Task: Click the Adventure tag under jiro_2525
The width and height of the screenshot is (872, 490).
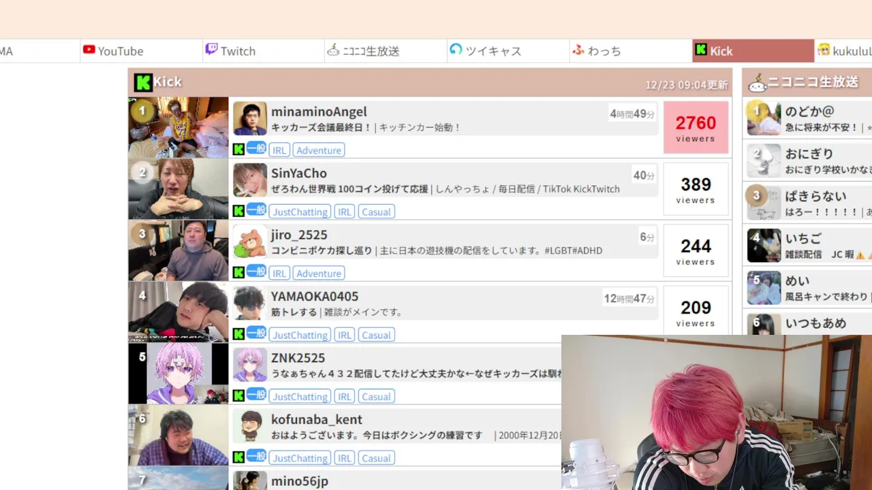Action: point(319,274)
